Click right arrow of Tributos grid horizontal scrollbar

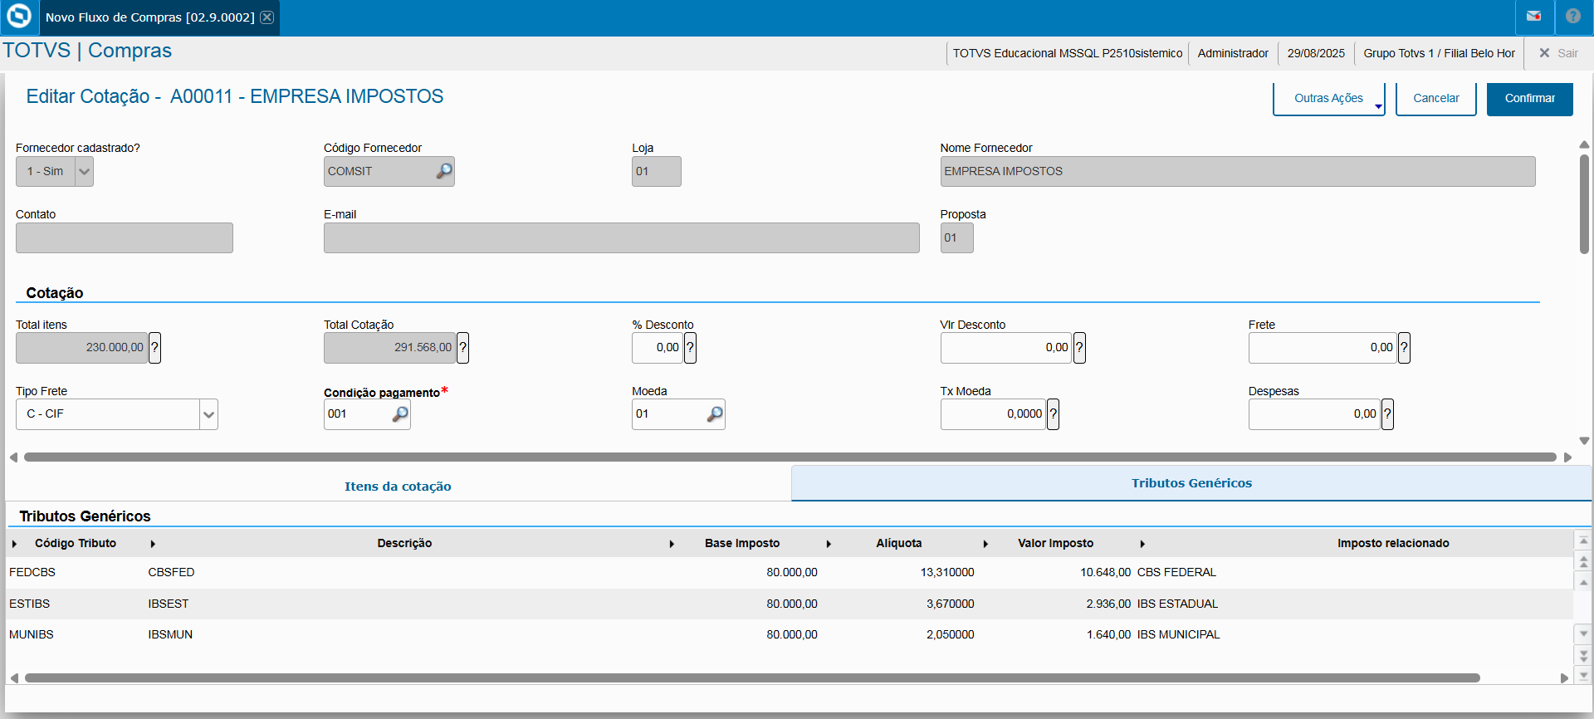(1564, 678)
